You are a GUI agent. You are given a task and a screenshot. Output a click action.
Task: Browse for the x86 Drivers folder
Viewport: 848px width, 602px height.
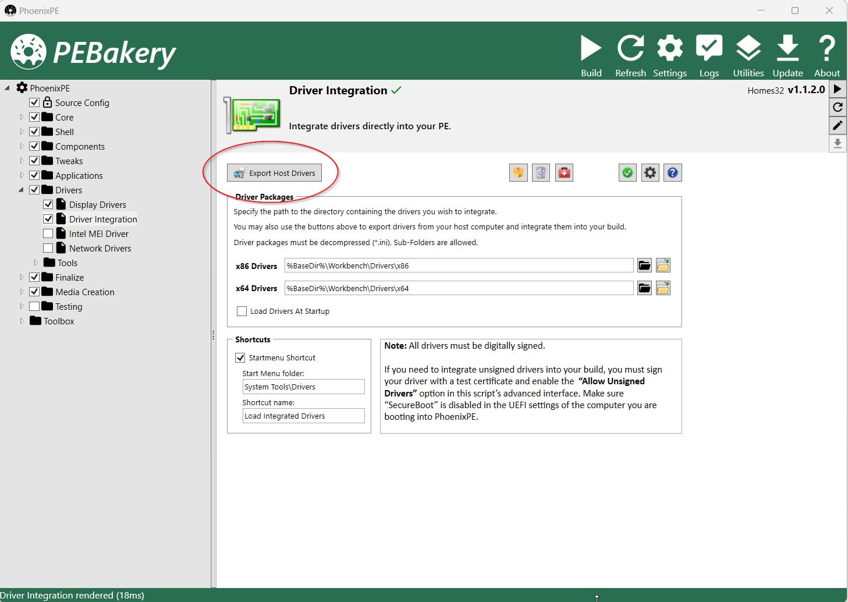[x=644, y=265]
